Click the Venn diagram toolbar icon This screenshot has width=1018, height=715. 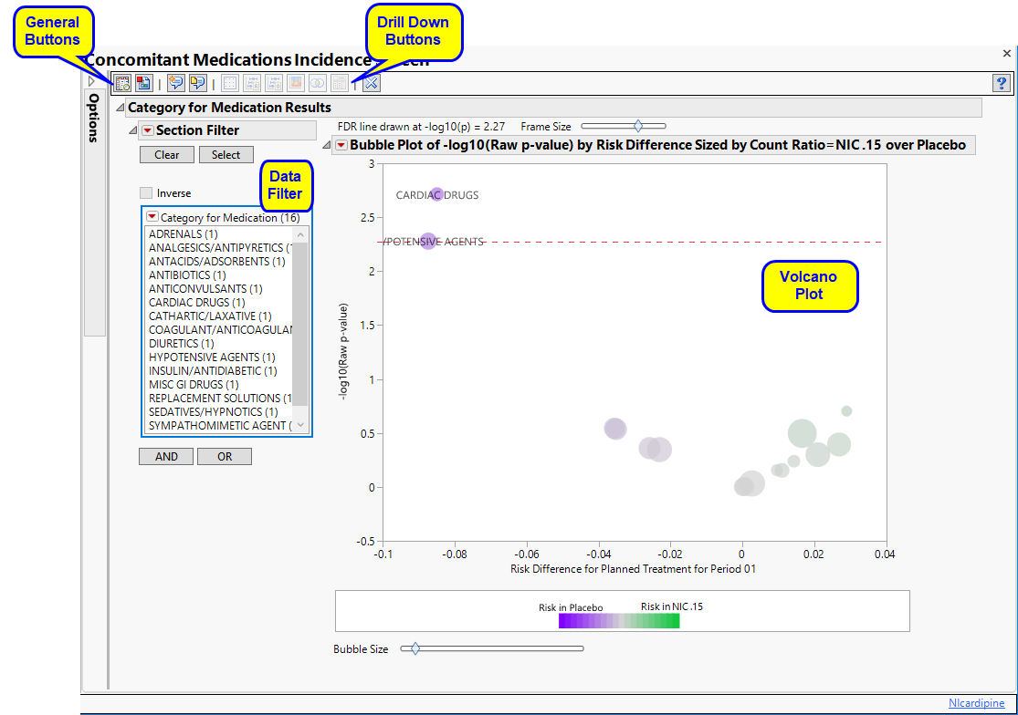click(318, 83)
